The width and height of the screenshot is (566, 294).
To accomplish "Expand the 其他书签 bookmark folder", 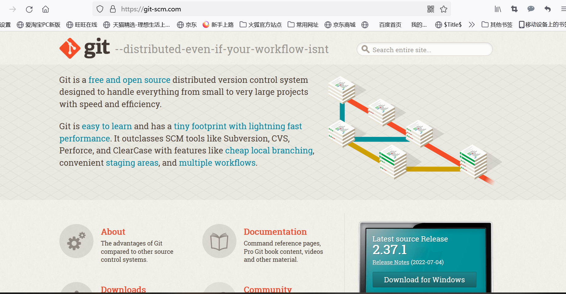I will [x=497, y=25].
